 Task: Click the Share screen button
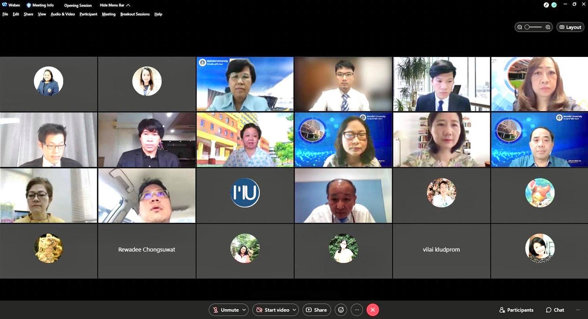click(316, 310)
